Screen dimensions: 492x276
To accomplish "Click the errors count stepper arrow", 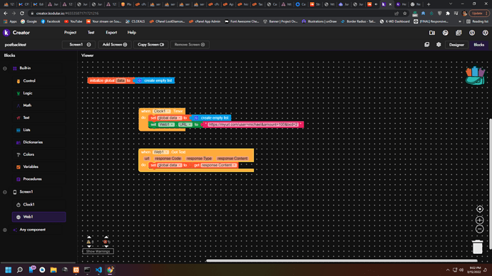I will (106, 237).
